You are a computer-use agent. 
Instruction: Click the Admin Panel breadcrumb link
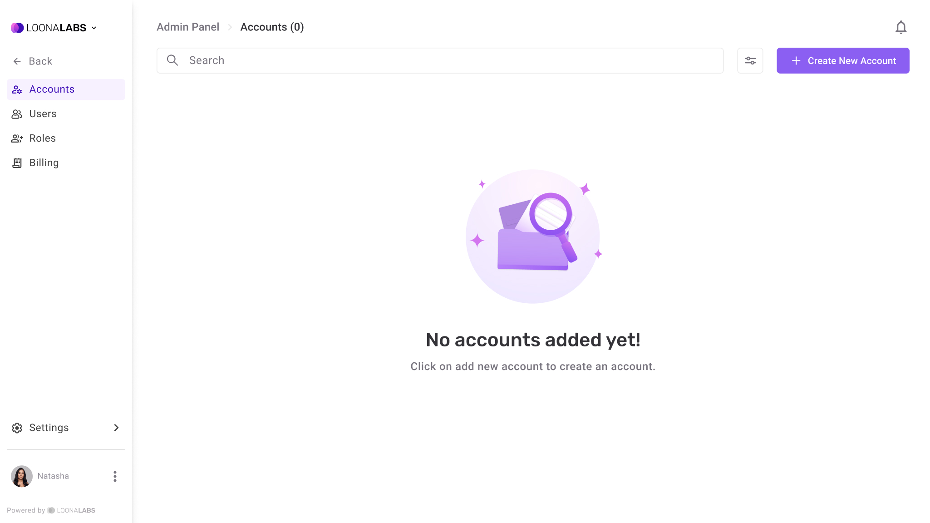188,27
